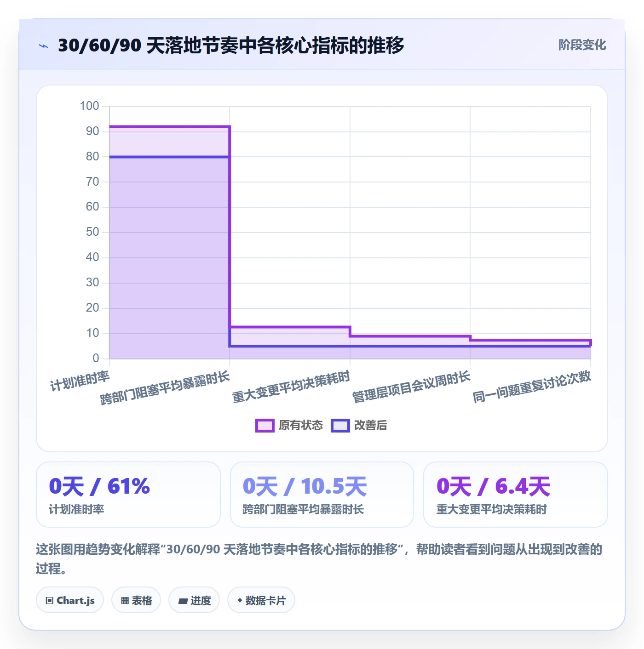Click the Chart.js chip's square icon

50,601
